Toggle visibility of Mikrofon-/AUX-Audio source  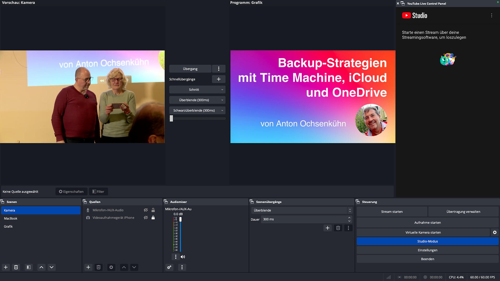(146, 210)
